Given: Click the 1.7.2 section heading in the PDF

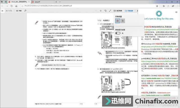Looking at the screenshot, I should (x=103, y=20).
